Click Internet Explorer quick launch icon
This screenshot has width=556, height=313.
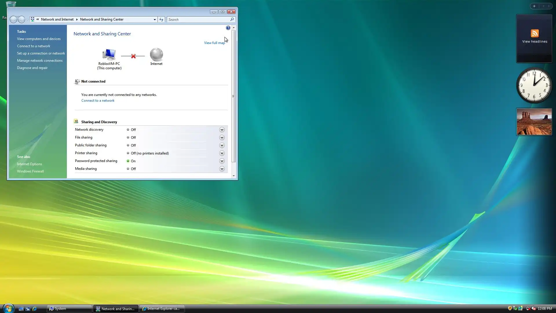[x=34, y=309]
